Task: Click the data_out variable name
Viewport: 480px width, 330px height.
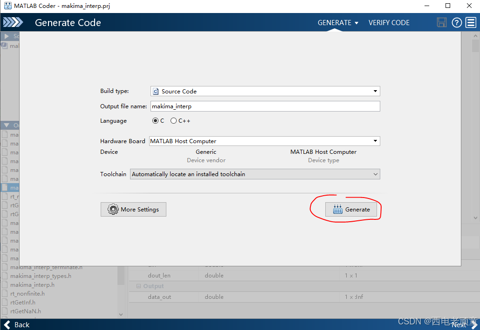Action: [159, 297]
